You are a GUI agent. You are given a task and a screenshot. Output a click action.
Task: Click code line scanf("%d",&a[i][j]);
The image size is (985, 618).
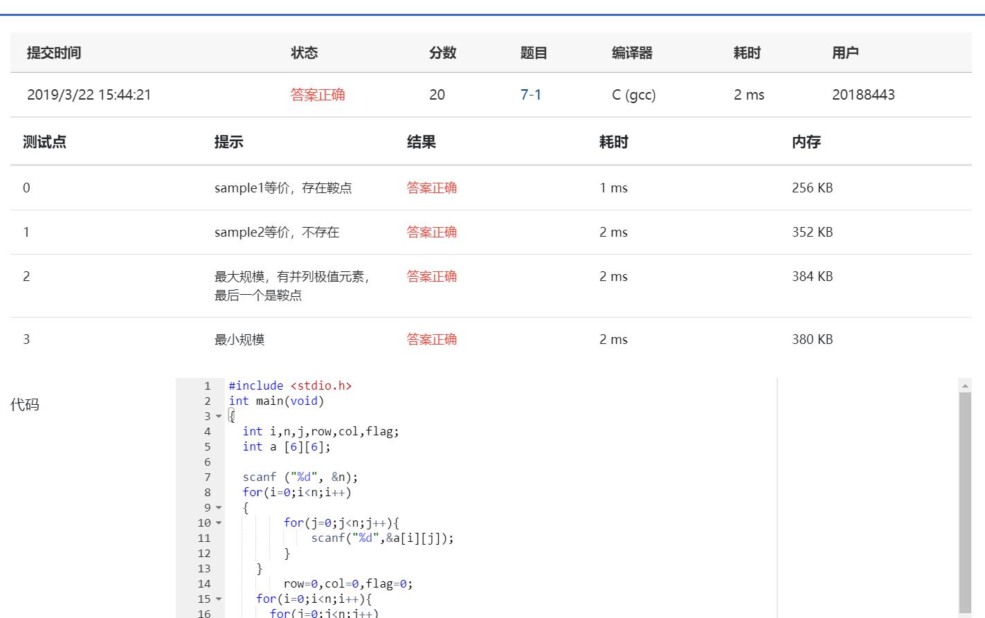(383, 538)
